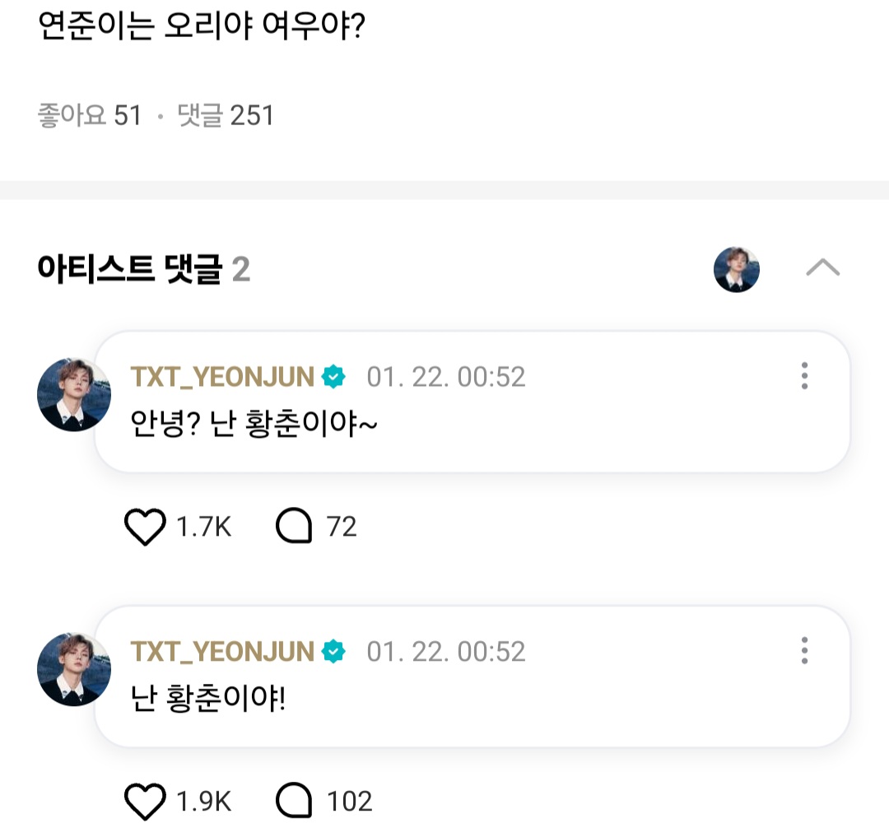Open replies on the second artist comment
Image resolution: width=889 pixels, height=837 pixels.
coord(293,802)
